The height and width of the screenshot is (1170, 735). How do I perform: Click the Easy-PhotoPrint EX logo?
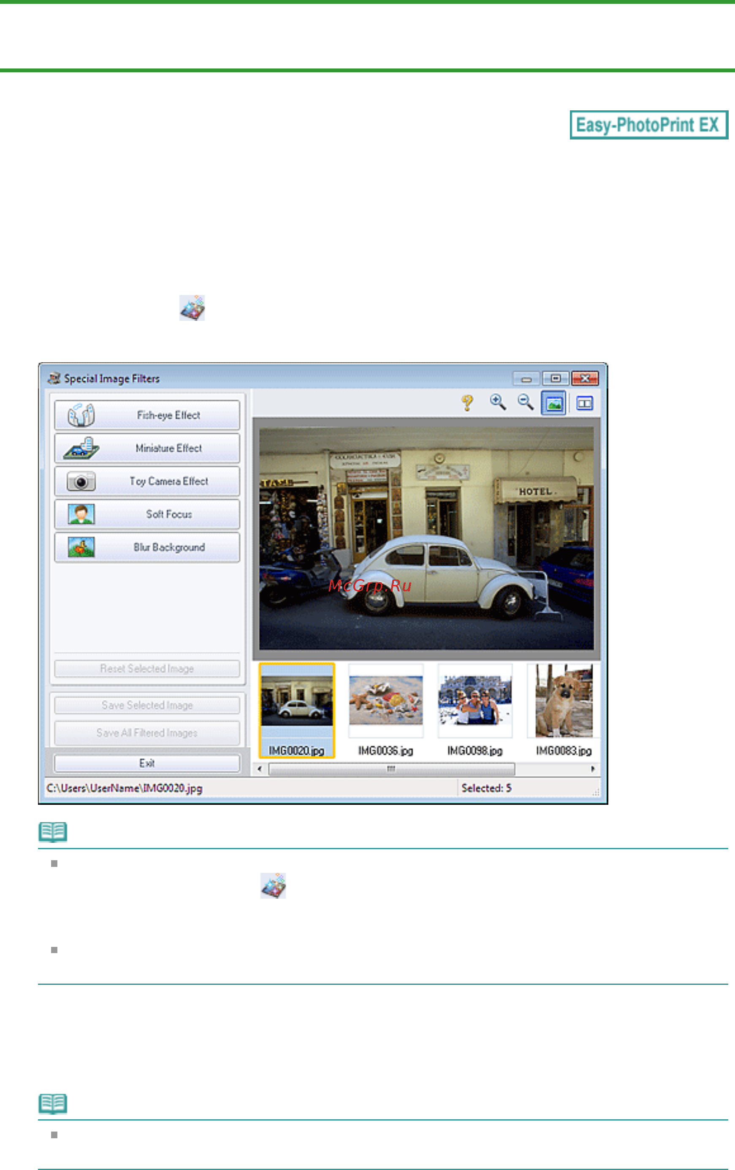648,125
